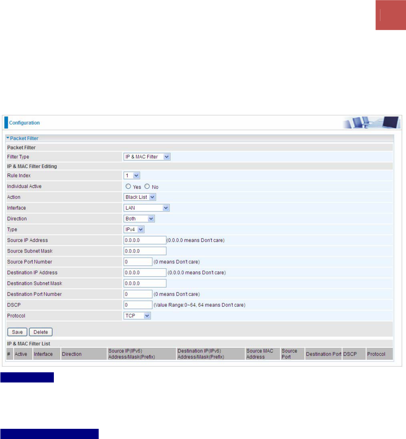Open the Protocol TCP dropdown
The height and width of the screenshot is (439, 406).
pos(137,315)
